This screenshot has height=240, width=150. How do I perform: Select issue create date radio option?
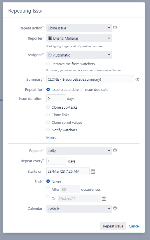(48, 89)
